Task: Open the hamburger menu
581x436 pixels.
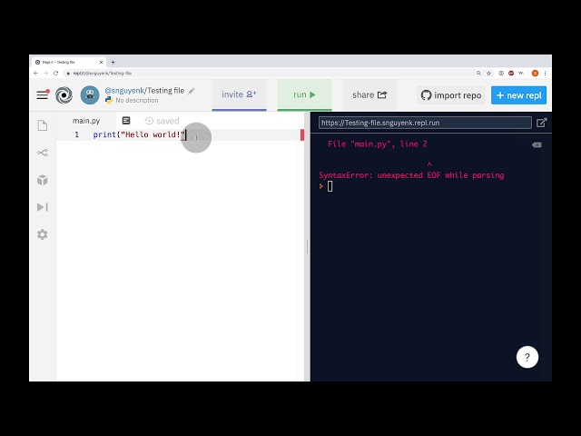Action: (x=43, y=94)
